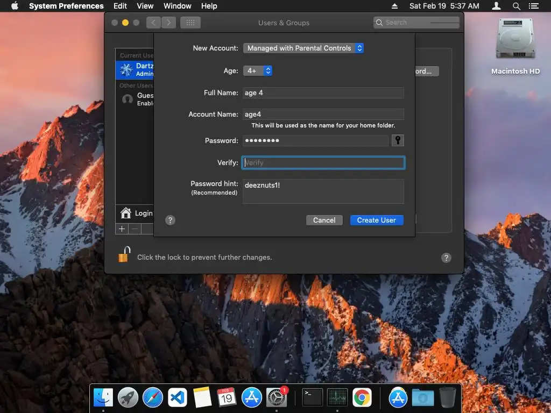Image resolution: width=551 pixels, height=413 pixels.
Task: Open the first App Store icon in Dock
Action: pyautogui.click(x=252, y=397)
